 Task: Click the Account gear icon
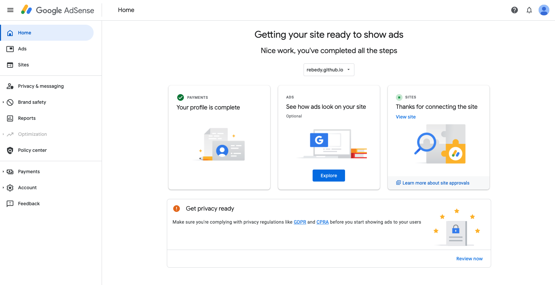tap(10, 188)
